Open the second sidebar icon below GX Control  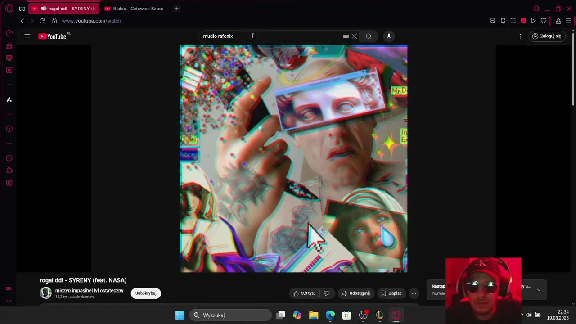[x=9, y=46]
